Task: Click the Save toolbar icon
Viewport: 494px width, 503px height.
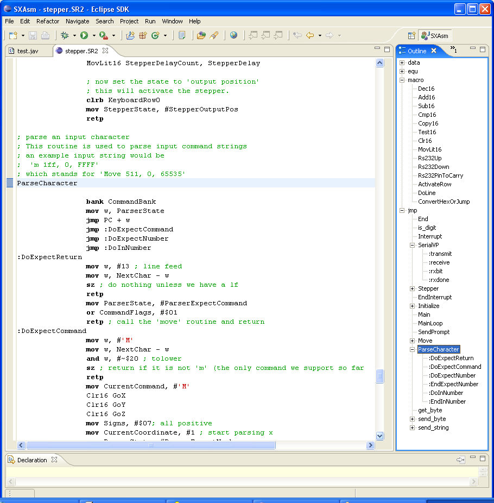Action: point(33,35)
